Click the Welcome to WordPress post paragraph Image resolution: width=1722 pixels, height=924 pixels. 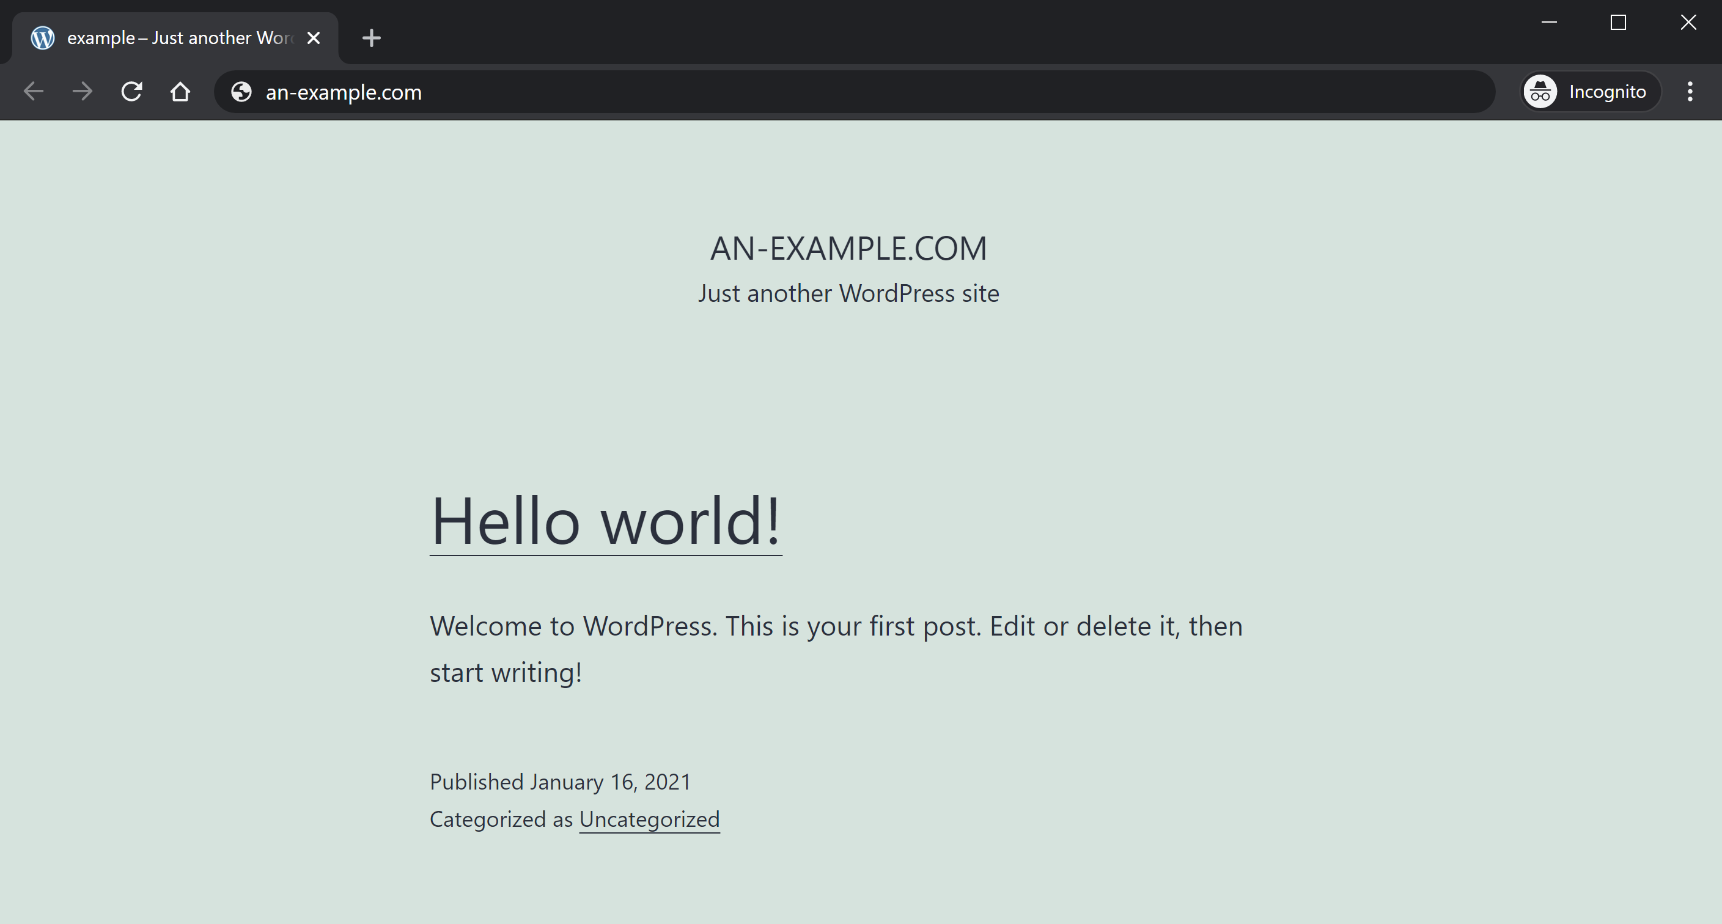pyautogui.click(x=836, y=649)
